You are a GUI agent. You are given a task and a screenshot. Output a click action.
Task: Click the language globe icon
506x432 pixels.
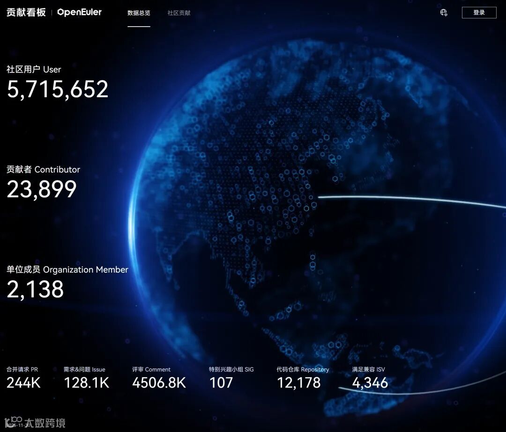click(x=444, y=13)
